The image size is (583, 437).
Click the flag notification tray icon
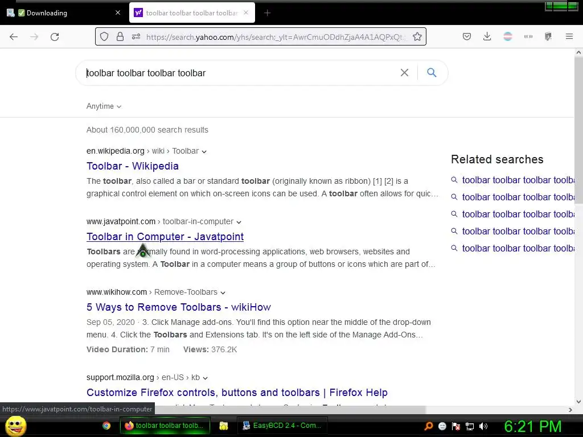pyautogui.click(x=456, y=426)
